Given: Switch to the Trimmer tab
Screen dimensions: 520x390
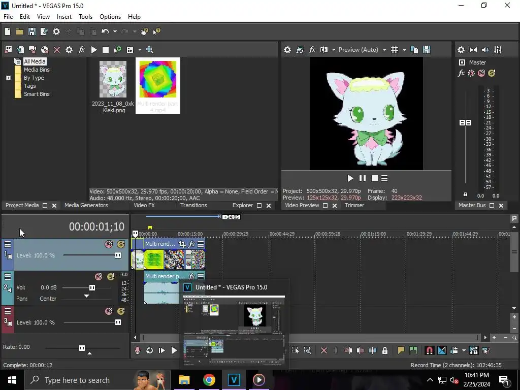Looking at the screenshot, I should (354, 205).
